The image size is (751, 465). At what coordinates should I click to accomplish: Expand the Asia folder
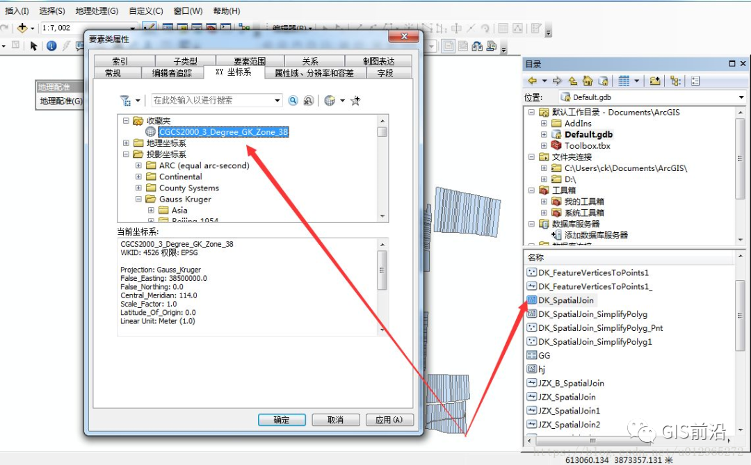pos(151,210)
